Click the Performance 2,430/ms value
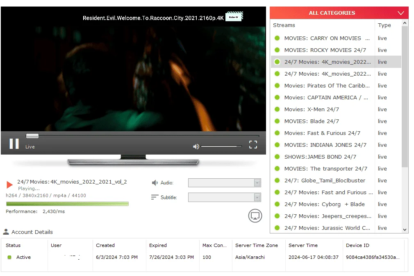The width and height of the screenshot is (414, 276). click(x=54, y=211)
